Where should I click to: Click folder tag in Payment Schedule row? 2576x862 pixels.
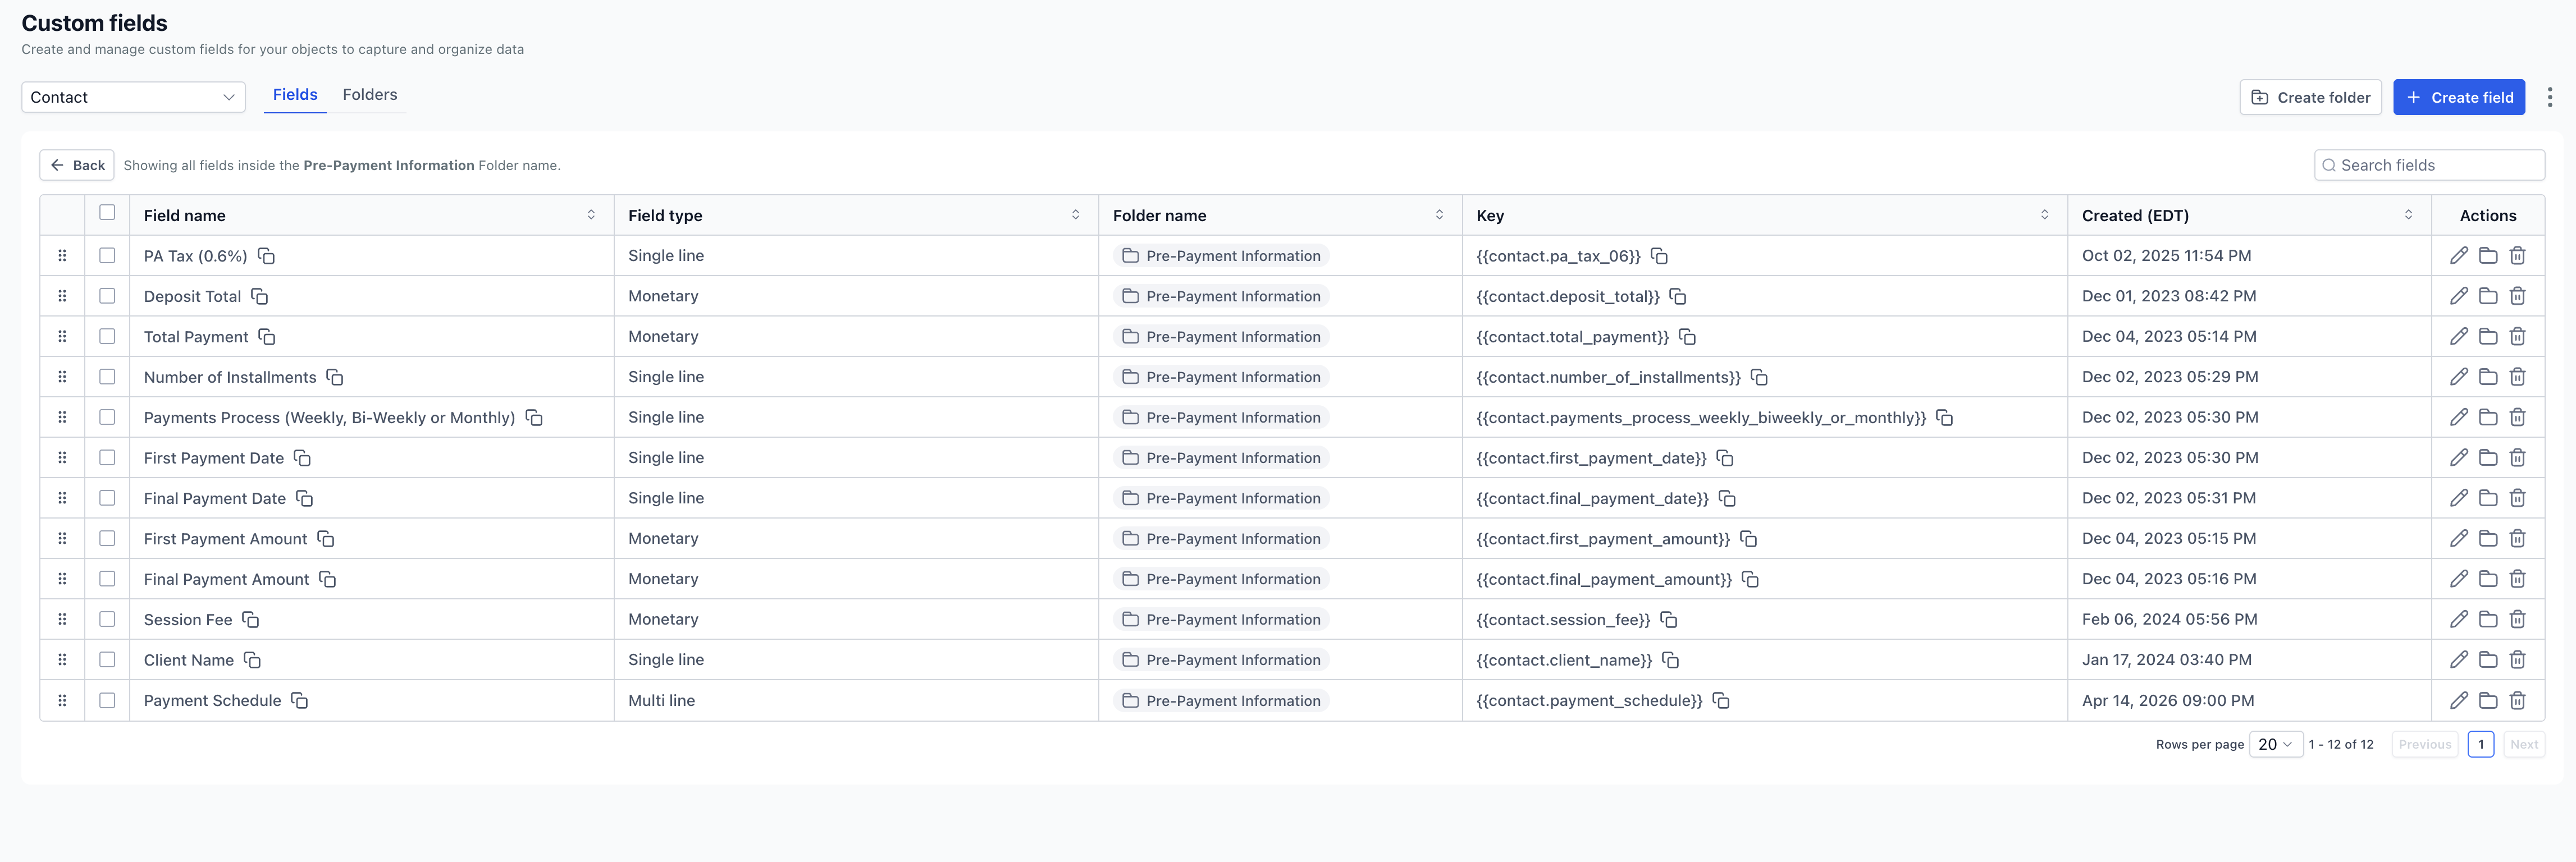coord(1221,701)
